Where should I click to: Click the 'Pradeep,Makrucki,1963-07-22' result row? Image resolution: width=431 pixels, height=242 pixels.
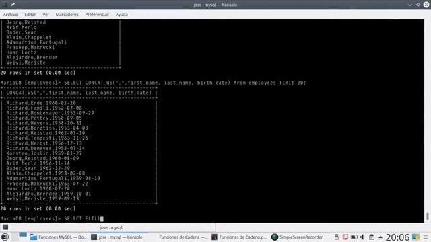[47, 184]
